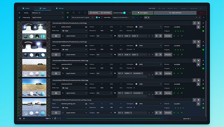Clear the hdri category in studio_small_06 row
Image resolution: width=224 pixels, height=127 pixels.
coord(111,36)
